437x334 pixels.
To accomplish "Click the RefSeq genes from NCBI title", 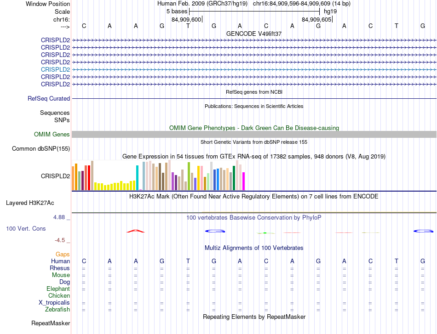I will pos(254,92).
